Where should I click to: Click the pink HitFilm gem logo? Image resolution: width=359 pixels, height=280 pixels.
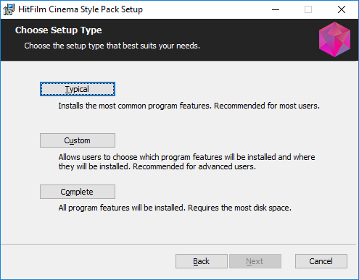coord(334,39)
